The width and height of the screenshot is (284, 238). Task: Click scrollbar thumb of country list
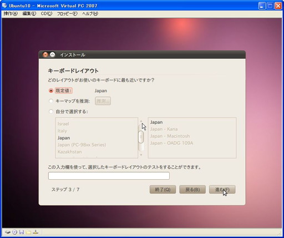click(141, 137)
